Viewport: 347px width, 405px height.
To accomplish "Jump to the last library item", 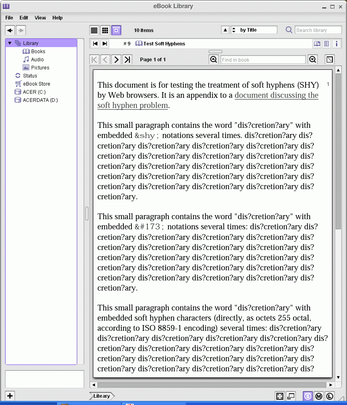I will pyautogui.click(x=105, y=44).
